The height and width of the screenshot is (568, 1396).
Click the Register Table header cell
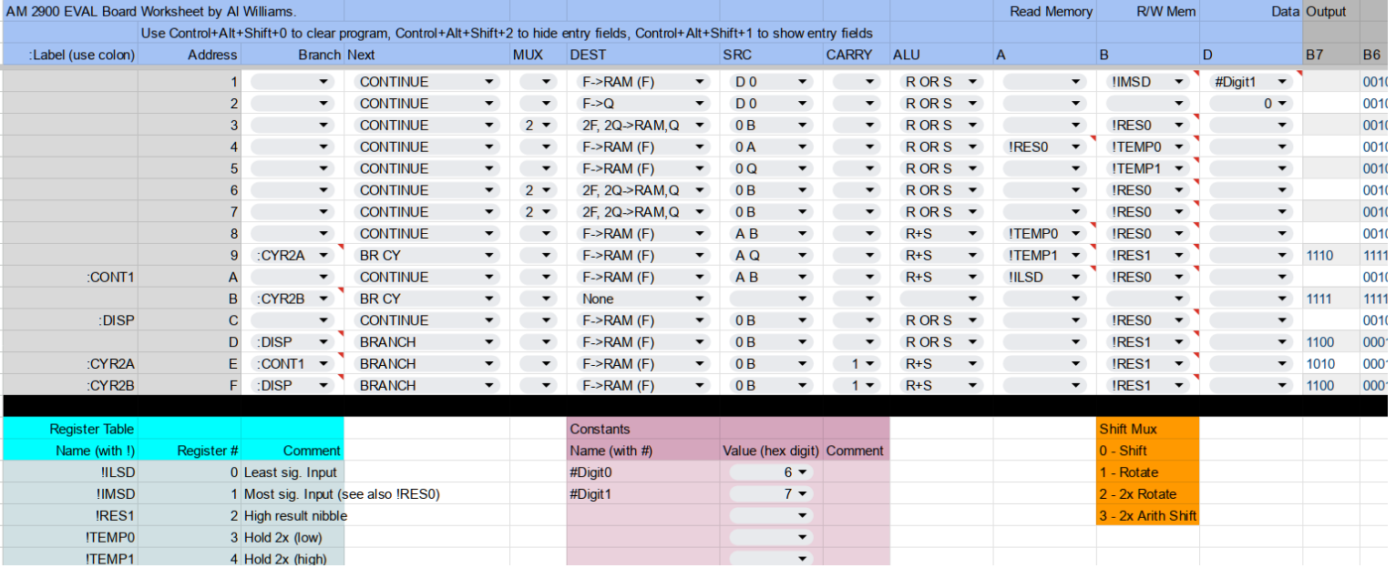coord(70,429)
